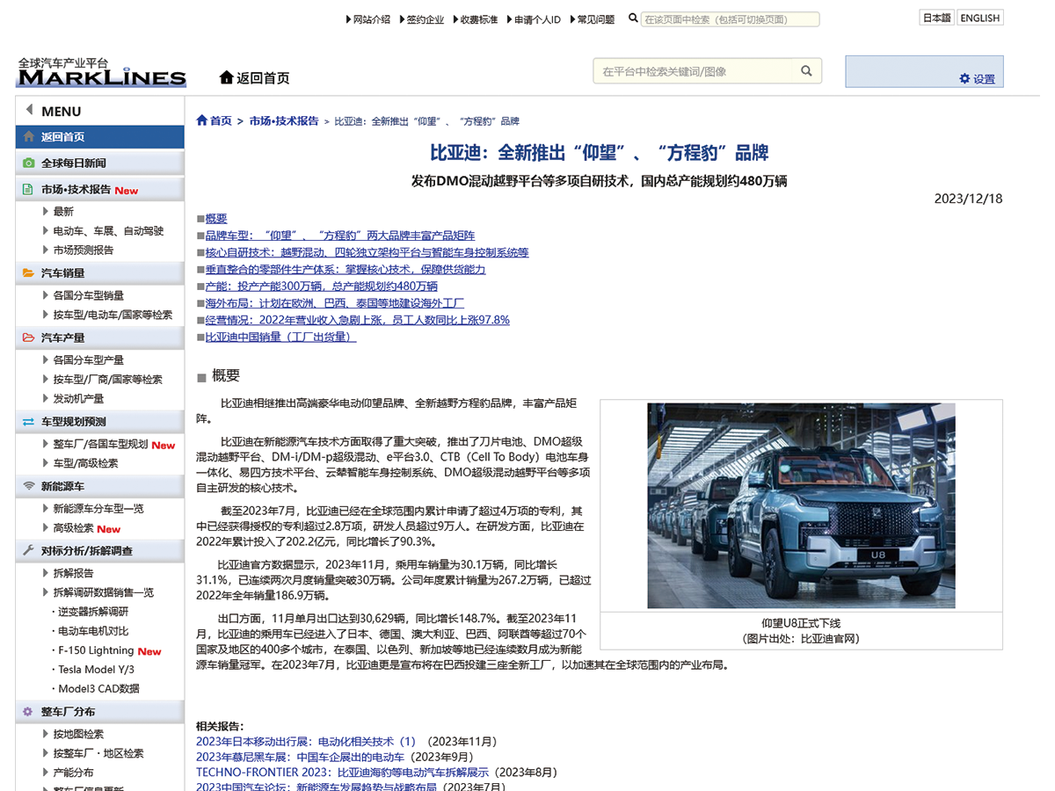
Task: Click the document icon for 市场•技术报告
Action: click(29, 189)
